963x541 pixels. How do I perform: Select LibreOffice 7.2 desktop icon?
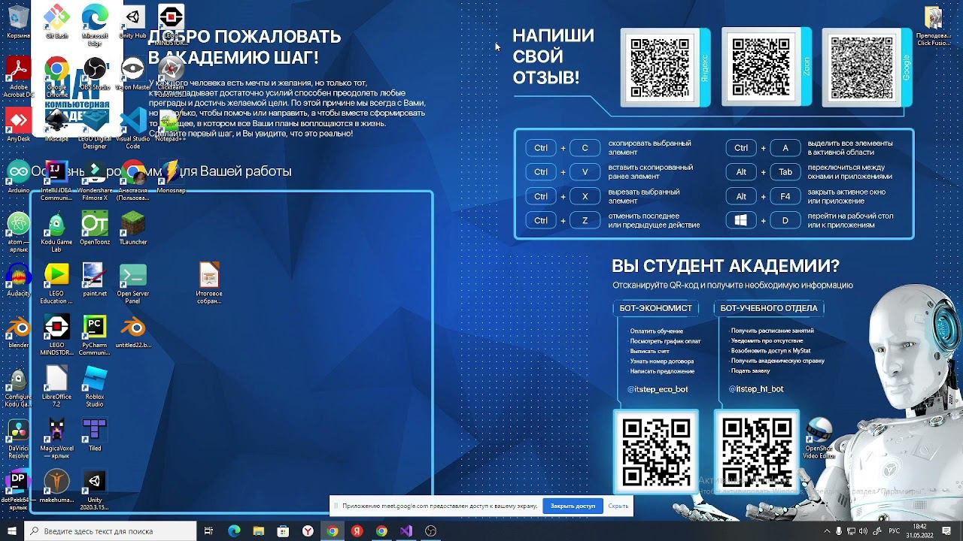pos(56,387)
